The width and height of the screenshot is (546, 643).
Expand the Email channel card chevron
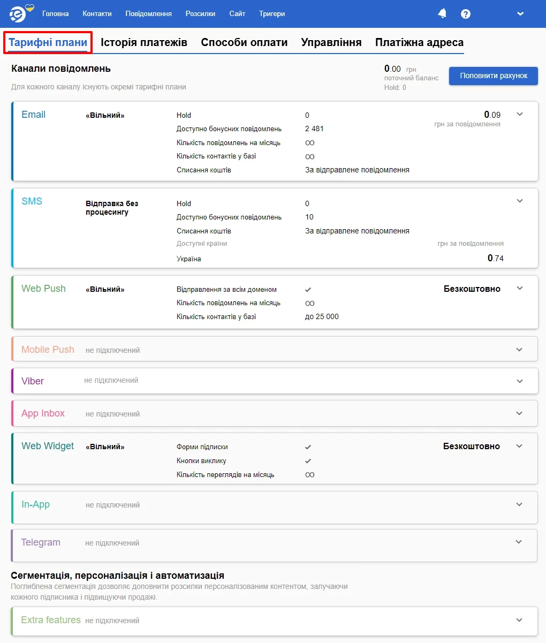point(519,115)
